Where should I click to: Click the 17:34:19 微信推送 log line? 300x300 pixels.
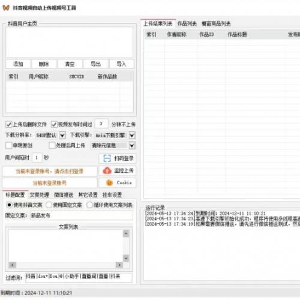pyautogui.click(x=223, y=224)
